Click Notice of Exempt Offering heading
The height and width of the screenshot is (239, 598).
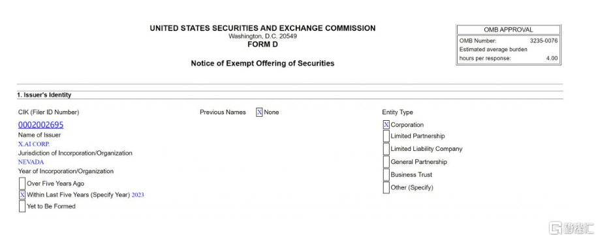[262, 63]
